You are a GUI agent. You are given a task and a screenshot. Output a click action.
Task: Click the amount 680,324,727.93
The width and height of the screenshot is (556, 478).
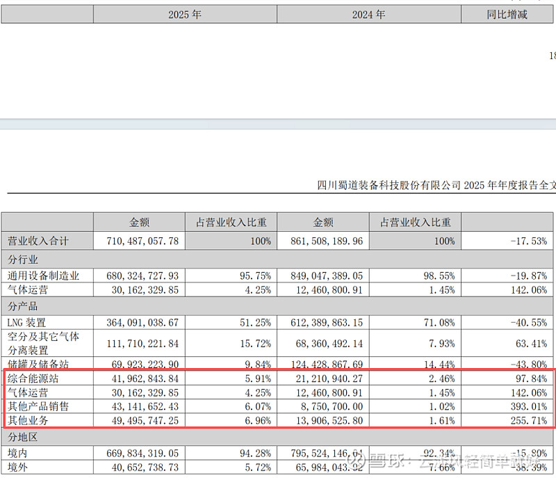142,276
